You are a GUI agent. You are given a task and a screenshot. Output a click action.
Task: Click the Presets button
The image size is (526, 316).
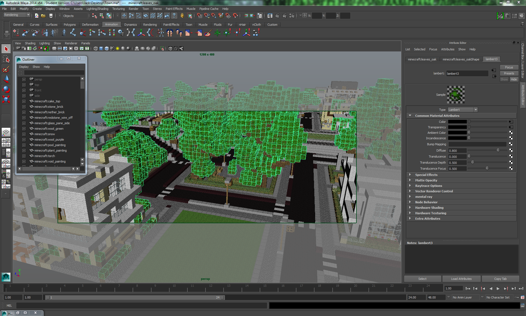[x=509, y=73]
